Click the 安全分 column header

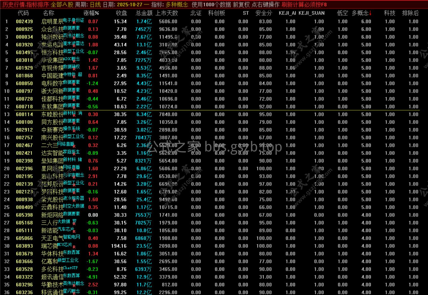[264, 13]
